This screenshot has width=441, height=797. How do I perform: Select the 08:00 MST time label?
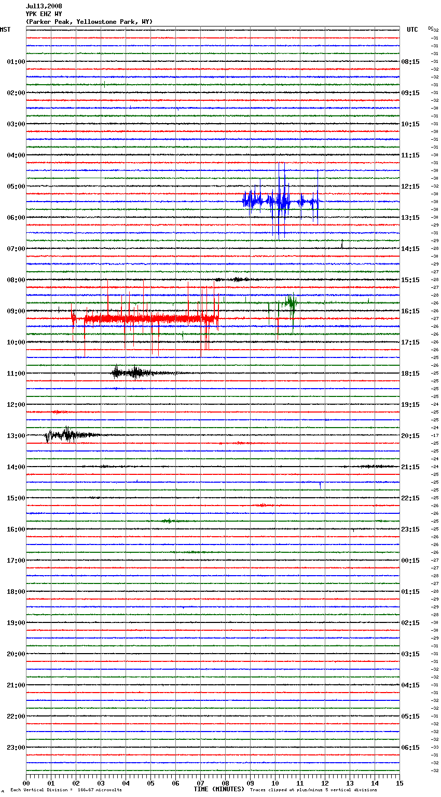point(16,280)
